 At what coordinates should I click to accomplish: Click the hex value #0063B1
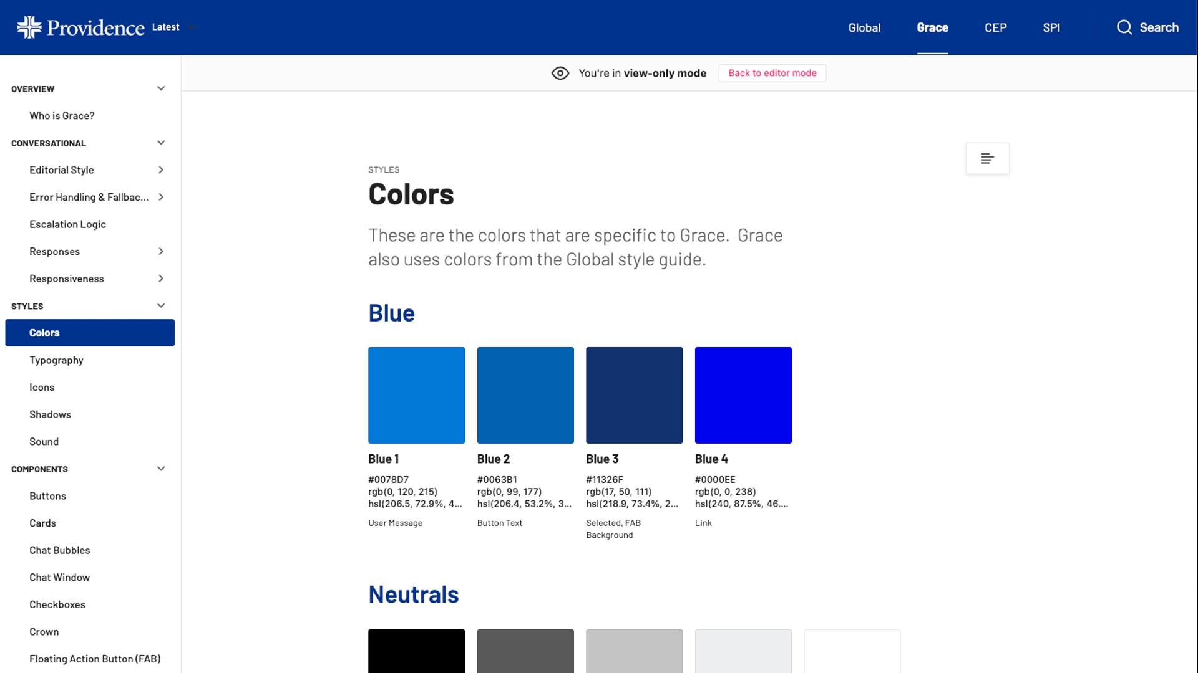497,480
